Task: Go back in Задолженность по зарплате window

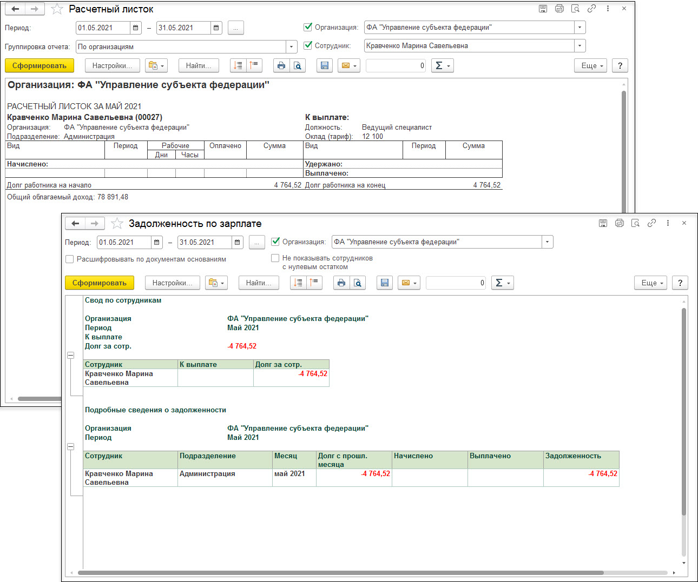Action: [x=75, y=223]
